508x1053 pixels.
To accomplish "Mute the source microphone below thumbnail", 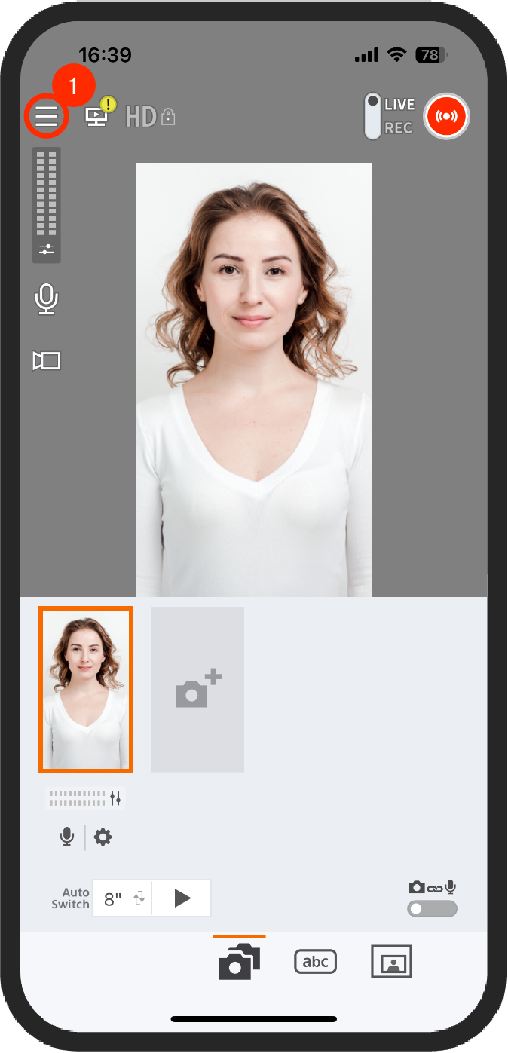I will (x=67, y=837).
